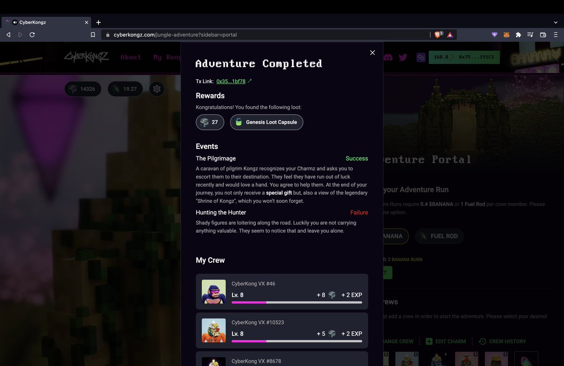This screenshot has height=366, width=564.
Task: Open the Discord link icon
Action: (388, 57)
